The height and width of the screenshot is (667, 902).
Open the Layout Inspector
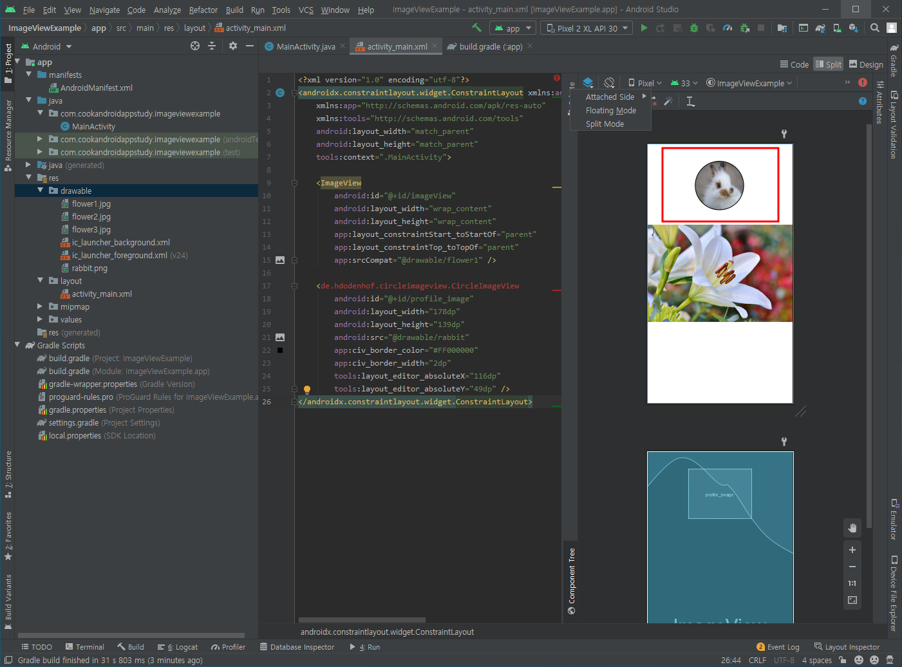[x=847, y=647]
